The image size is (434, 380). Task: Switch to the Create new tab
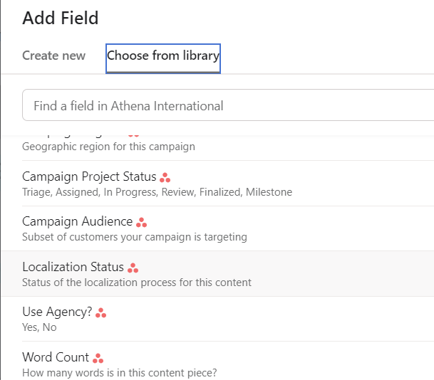(53, 56)
